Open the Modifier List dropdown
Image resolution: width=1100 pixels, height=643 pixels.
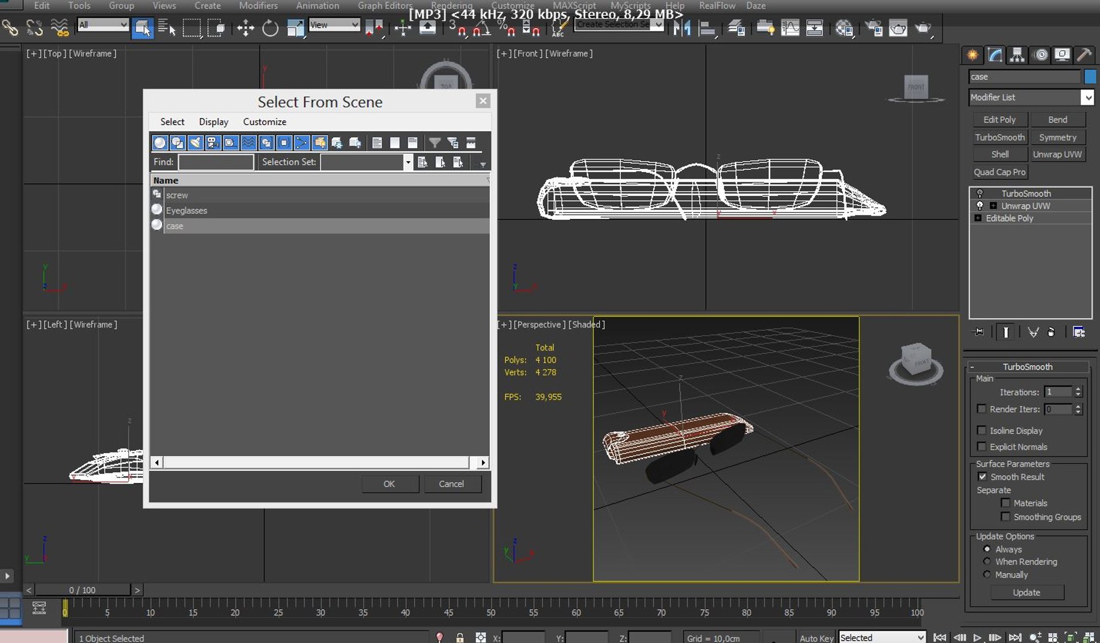pos(1087,97)
